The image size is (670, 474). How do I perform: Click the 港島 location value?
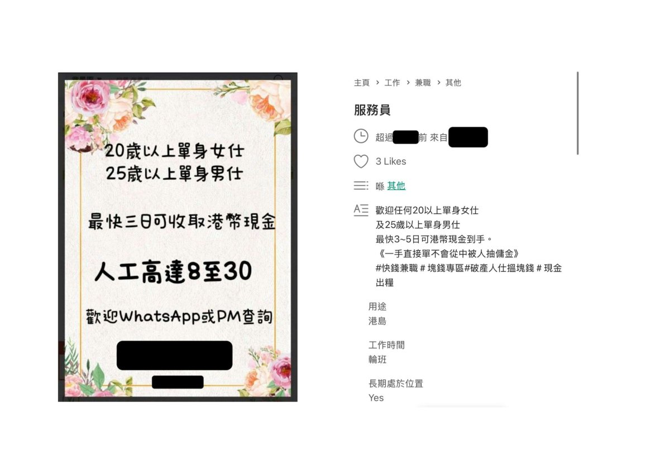(377, 321)
